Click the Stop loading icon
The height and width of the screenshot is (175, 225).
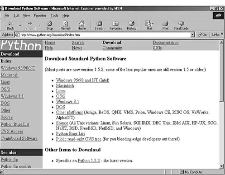(x=49, y=24)
